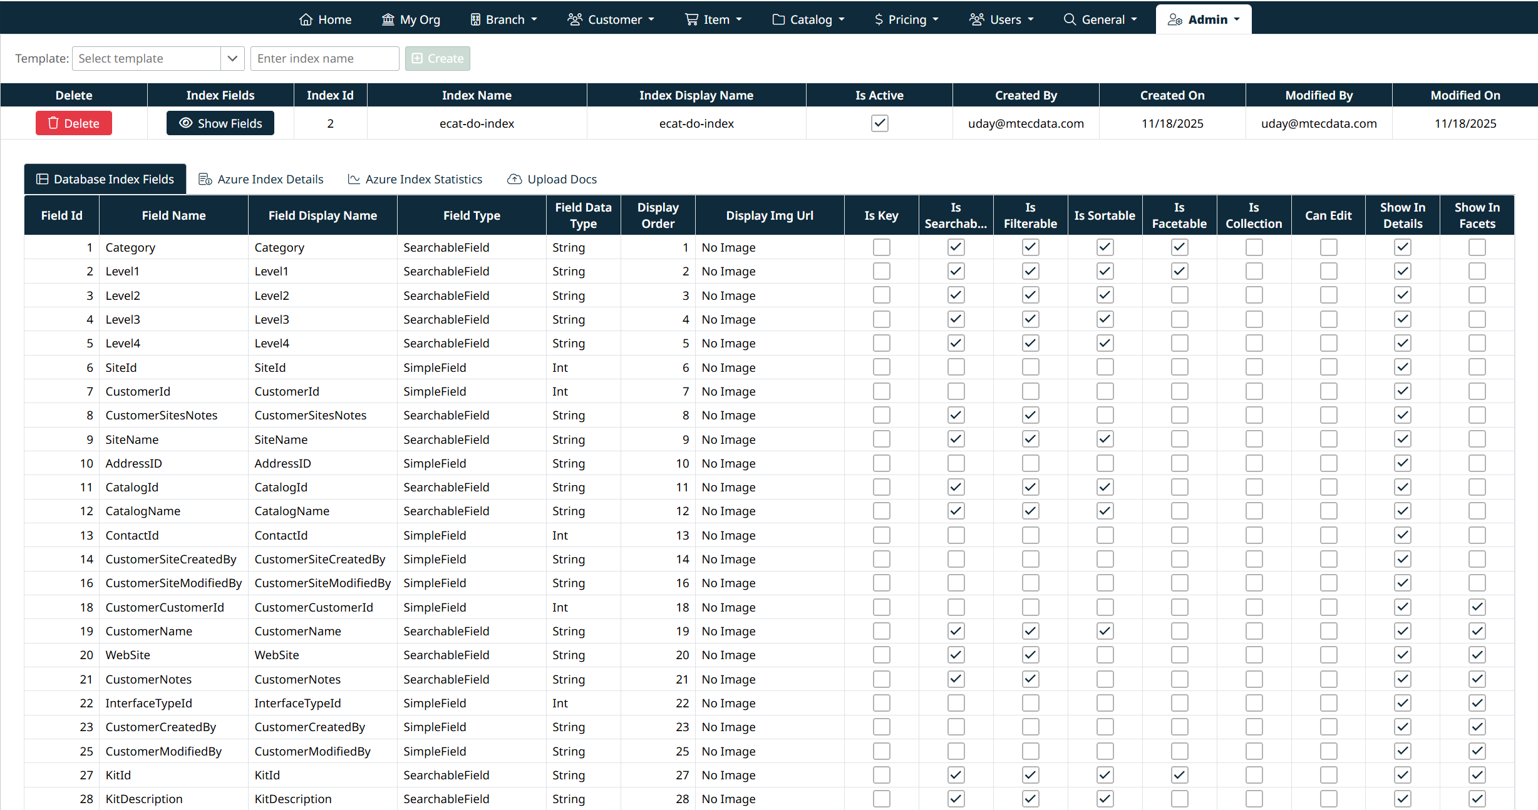Click the Azure Index Statistics chart icon
The width and height of the screenshot is (1538, 810).
[354, 179]
